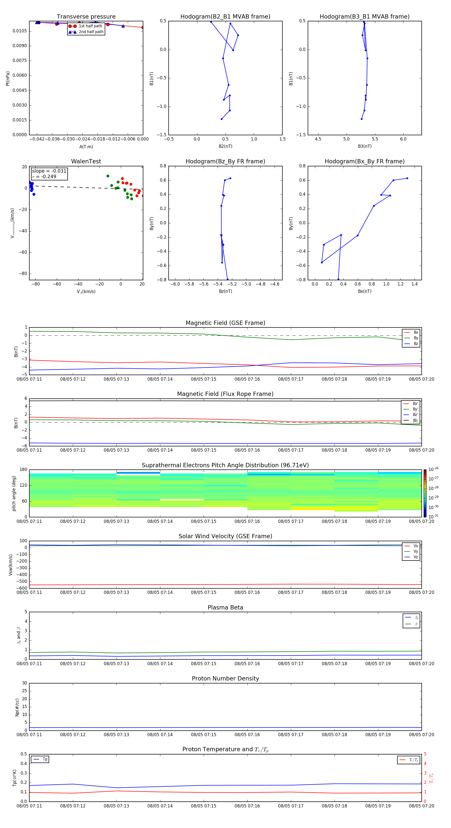
Task: Click the Vy entry in velocity legend
Action: pyautogui.click(x=411, y=551)
